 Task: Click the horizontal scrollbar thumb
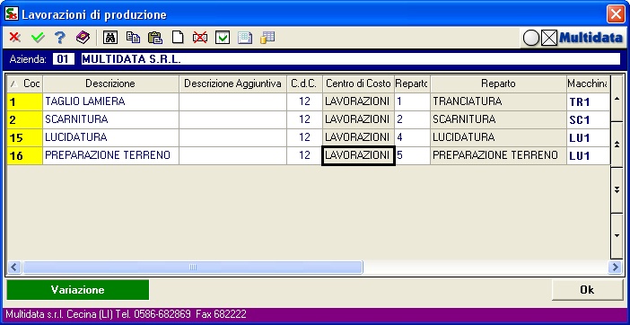tap(193, 268)
